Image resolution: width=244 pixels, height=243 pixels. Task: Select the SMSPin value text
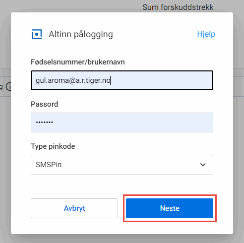pyautogui.click(x=49, y=165)
